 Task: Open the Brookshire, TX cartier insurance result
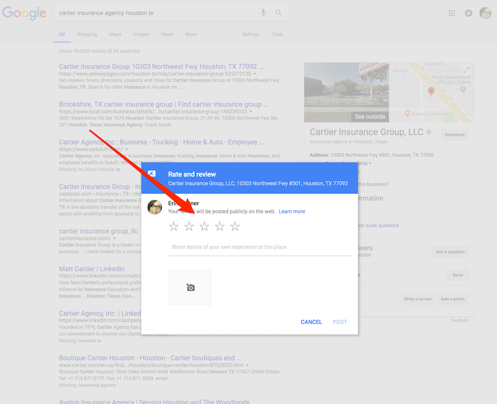pyautogui.click(x=164, y=104)
